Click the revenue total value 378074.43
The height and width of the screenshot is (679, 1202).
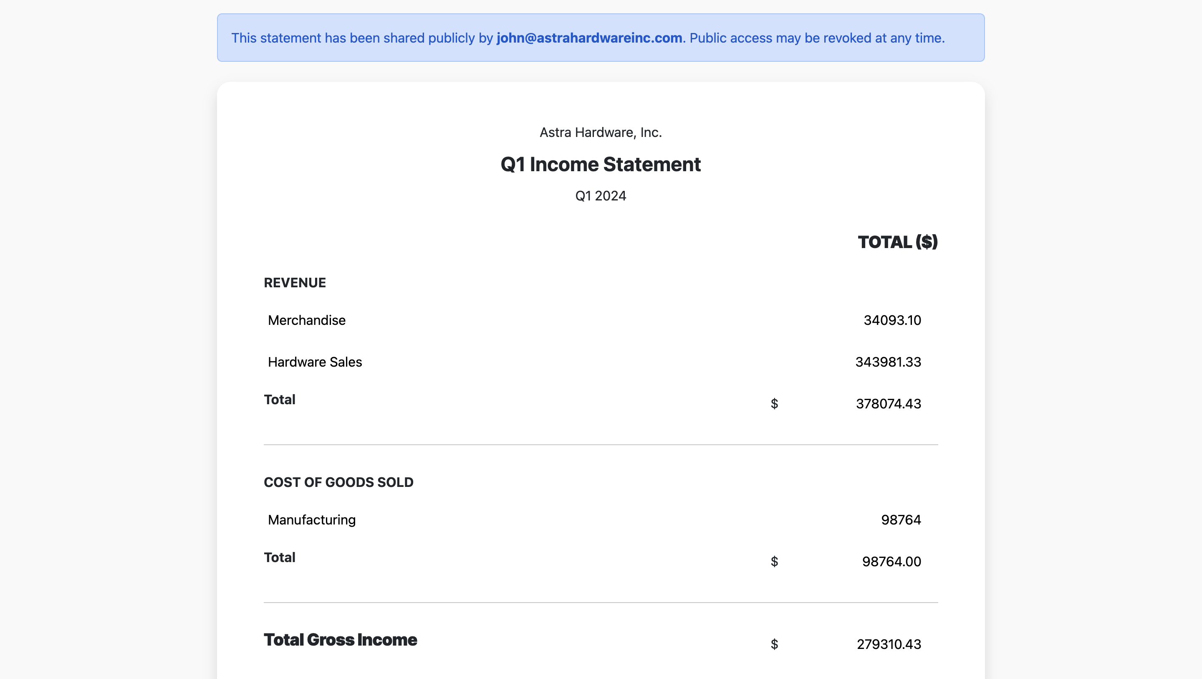[x=888, y=403]
